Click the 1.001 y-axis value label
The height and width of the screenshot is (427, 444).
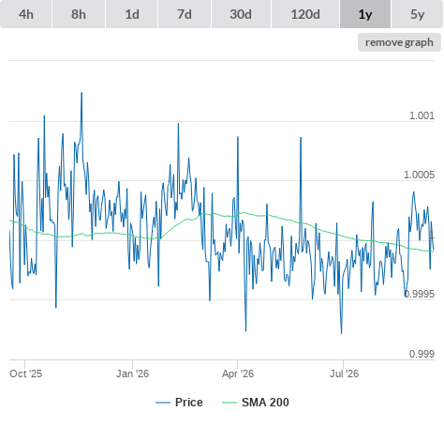point(422,115)
